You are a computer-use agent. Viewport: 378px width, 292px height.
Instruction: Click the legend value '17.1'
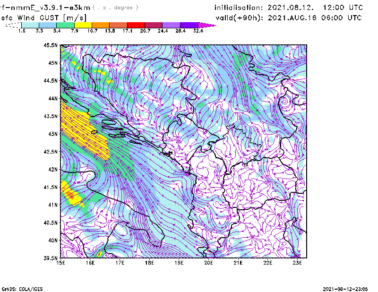(x=128, y=31)
